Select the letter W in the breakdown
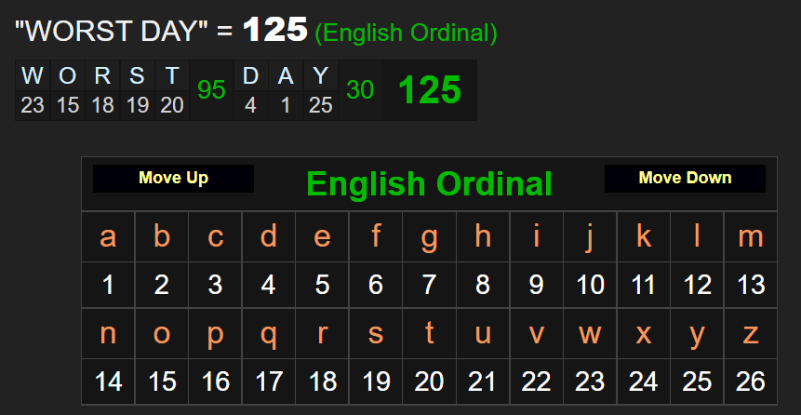 click(x=33, y=76)
